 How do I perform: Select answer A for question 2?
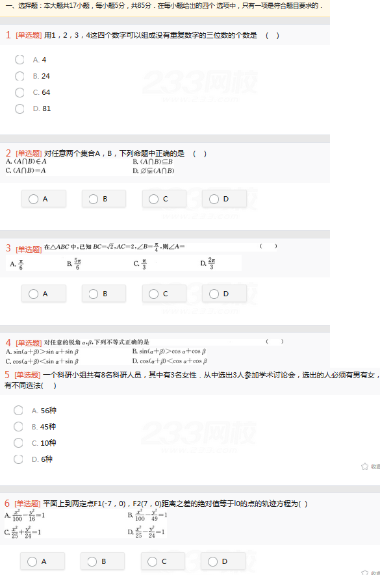pos(44,199)
